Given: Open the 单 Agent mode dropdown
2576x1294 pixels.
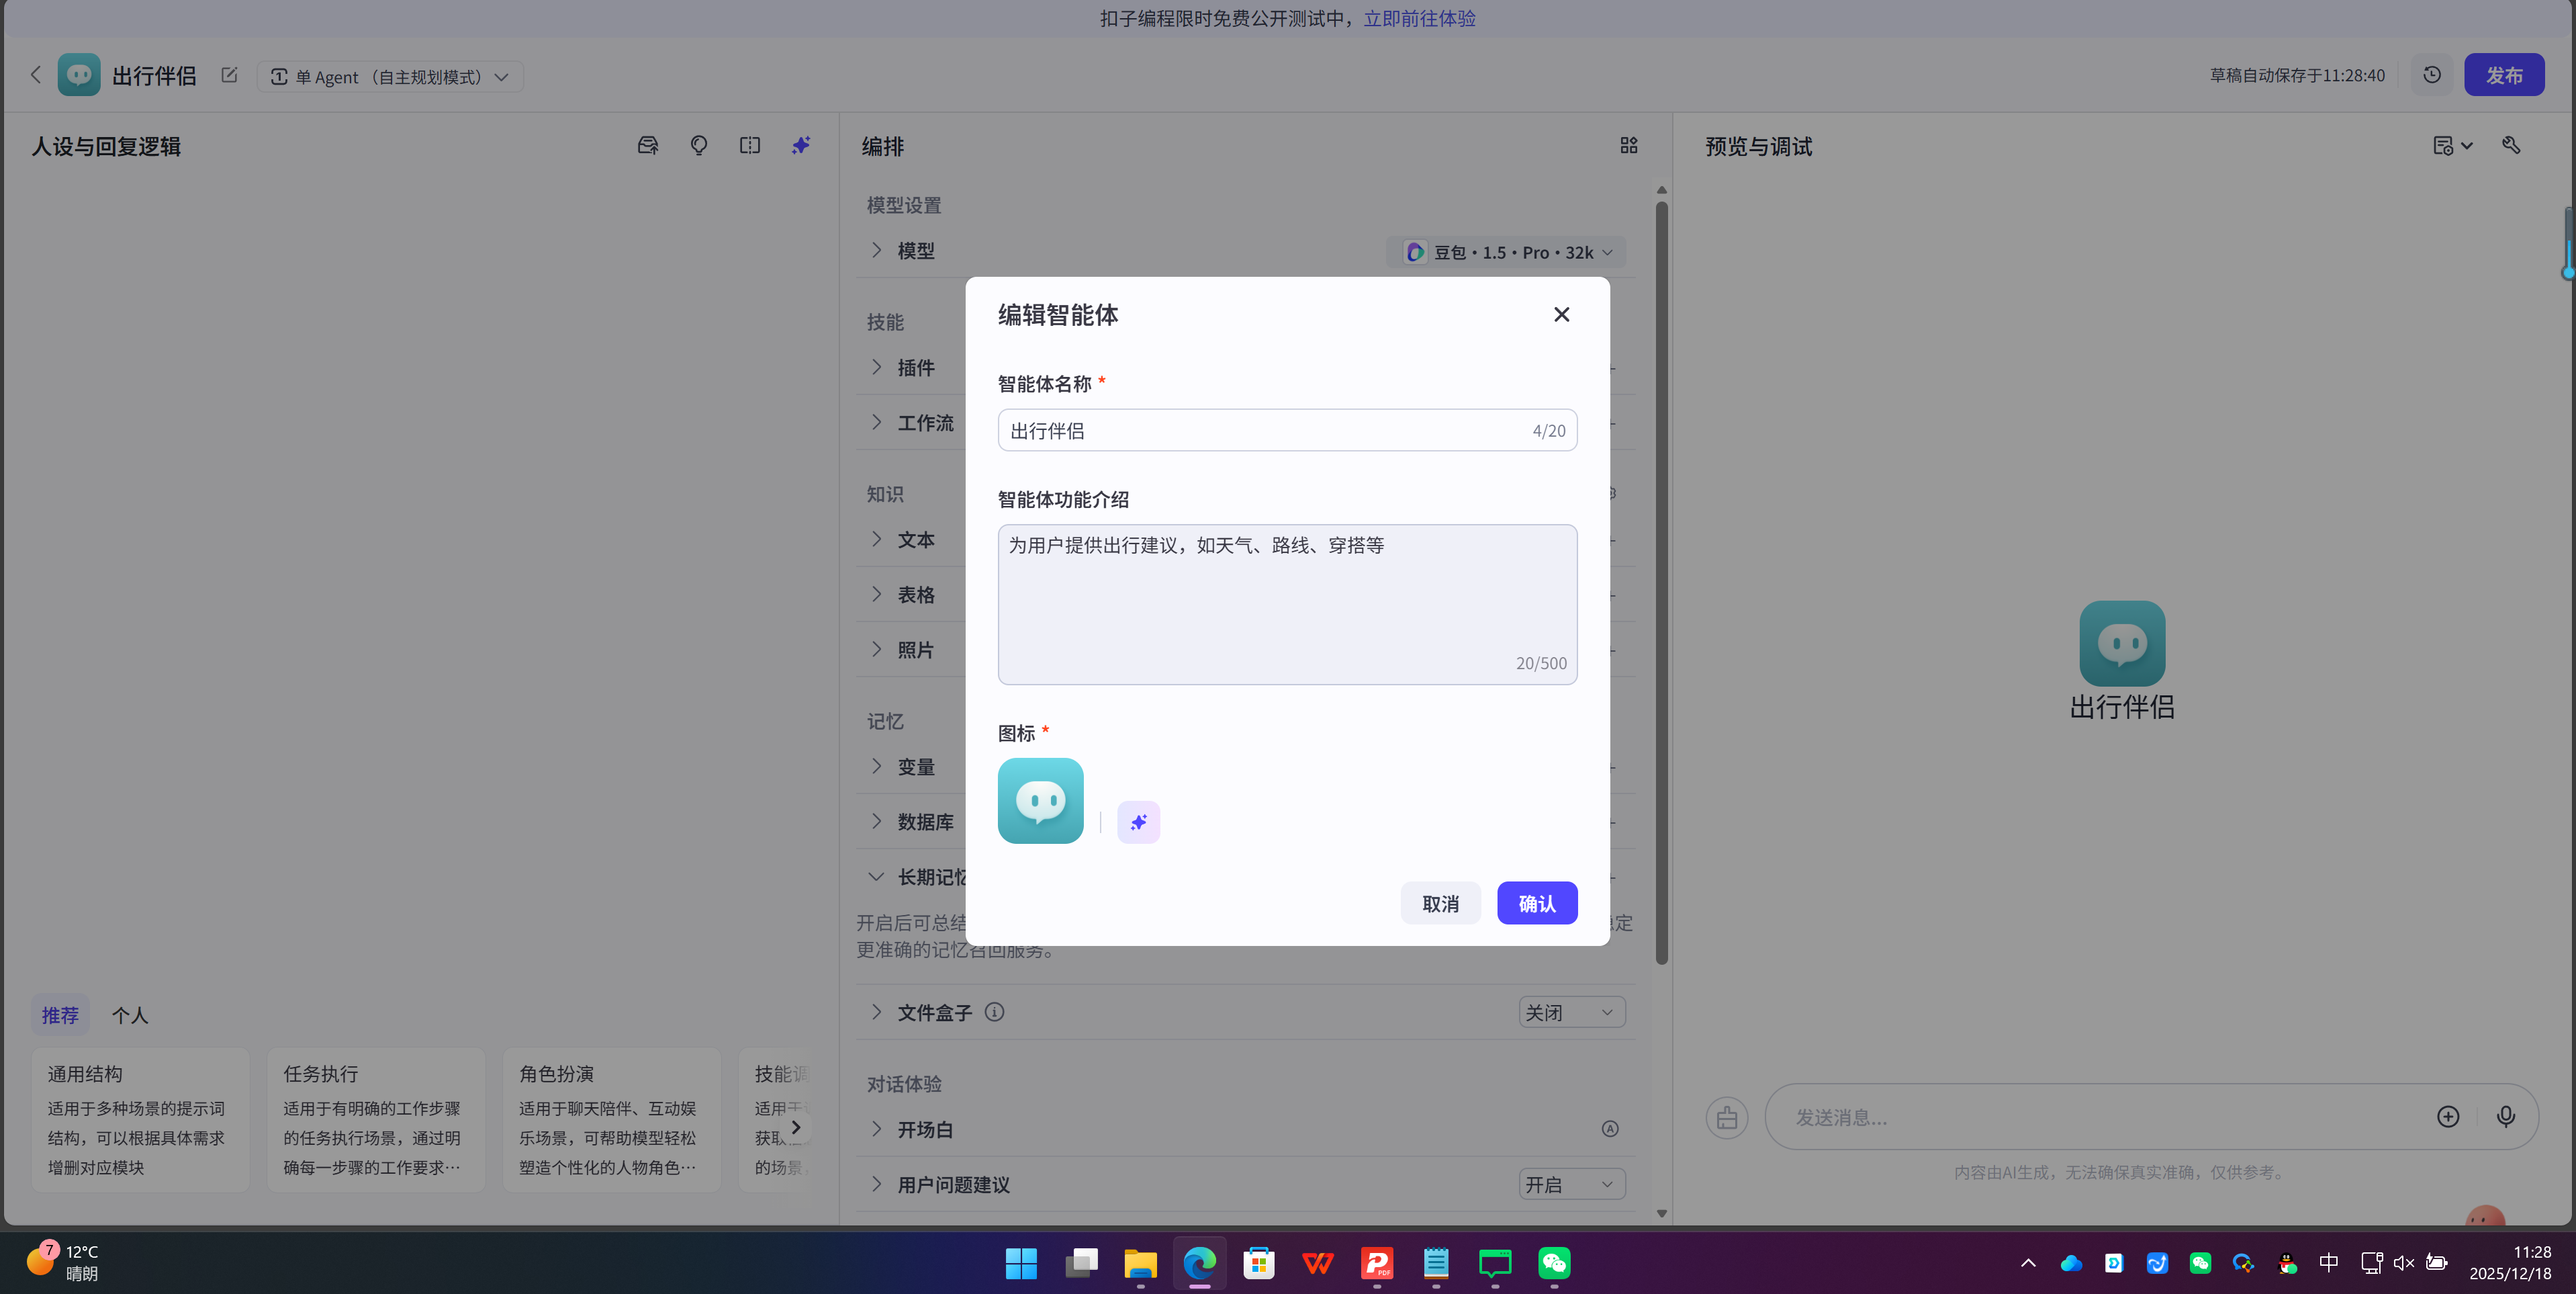Looking at the screenshot, I should point(391,77).
